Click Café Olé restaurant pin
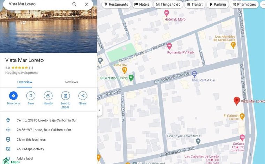 124,70
